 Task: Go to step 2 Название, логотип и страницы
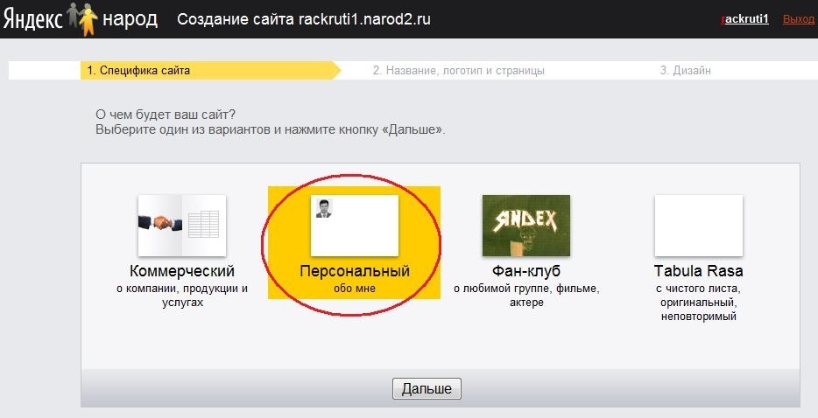(x=459, y=70)
